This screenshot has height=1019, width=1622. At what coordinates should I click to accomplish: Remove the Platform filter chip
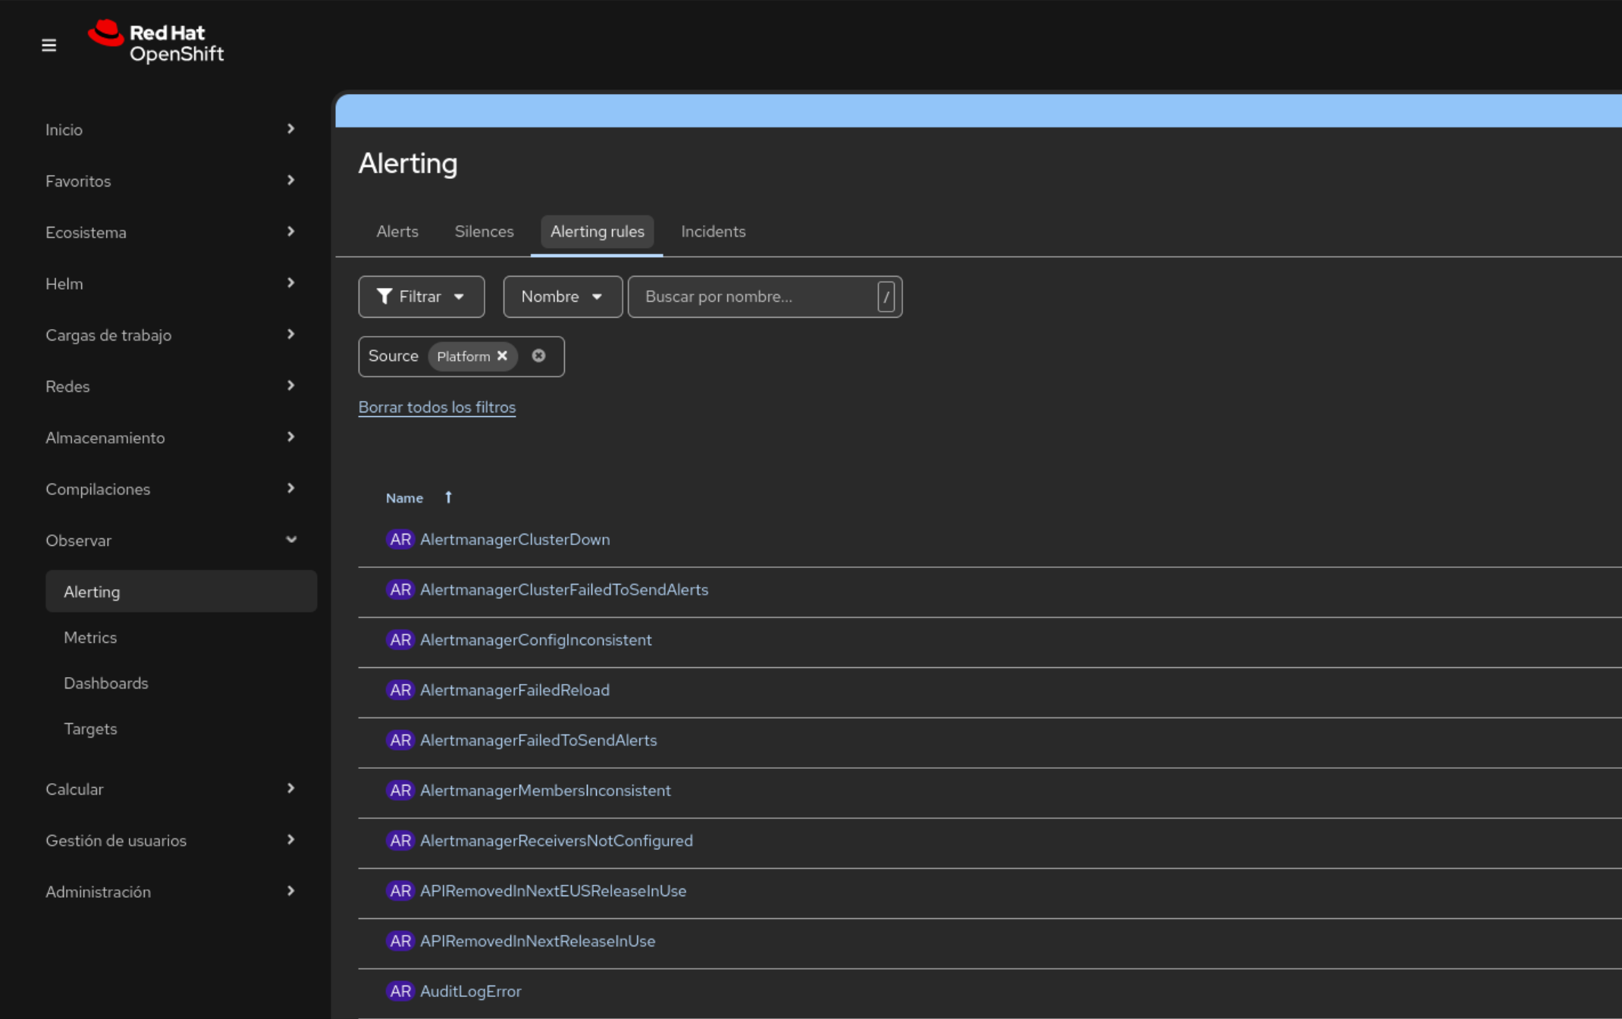click(502, 356)
